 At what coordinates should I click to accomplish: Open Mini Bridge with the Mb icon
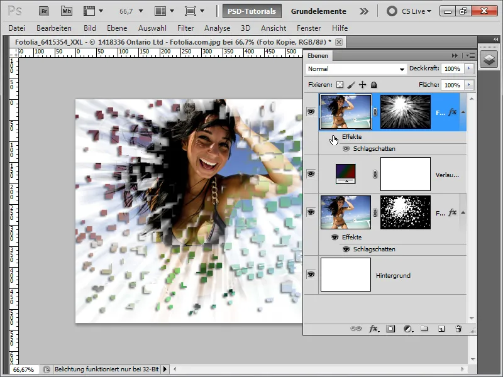(x=67, y=11)
